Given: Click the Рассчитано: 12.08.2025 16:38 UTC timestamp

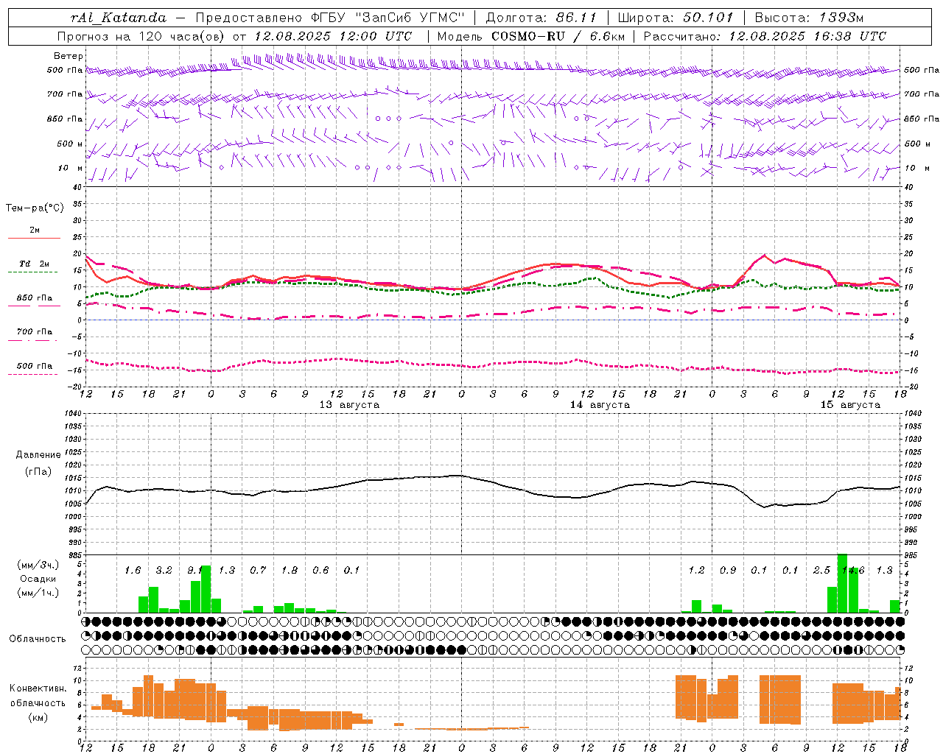Looking at the screenshot, I should pos(765,36).
